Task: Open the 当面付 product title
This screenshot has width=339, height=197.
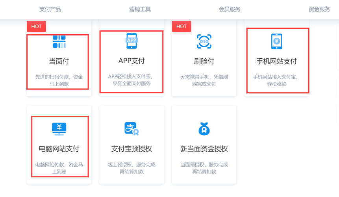Action: click(x=59, y=61)
